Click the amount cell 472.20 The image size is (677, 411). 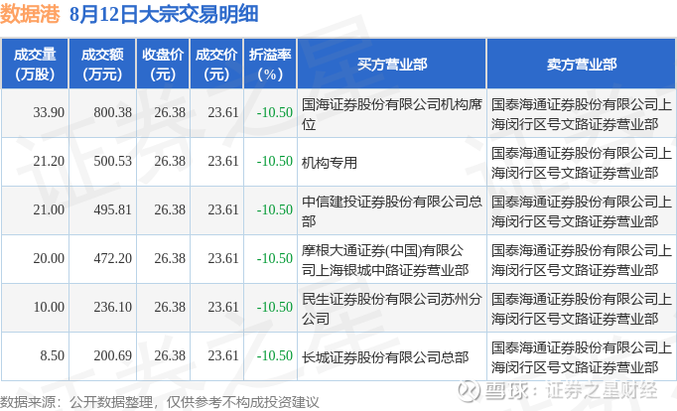coord(113,258)
